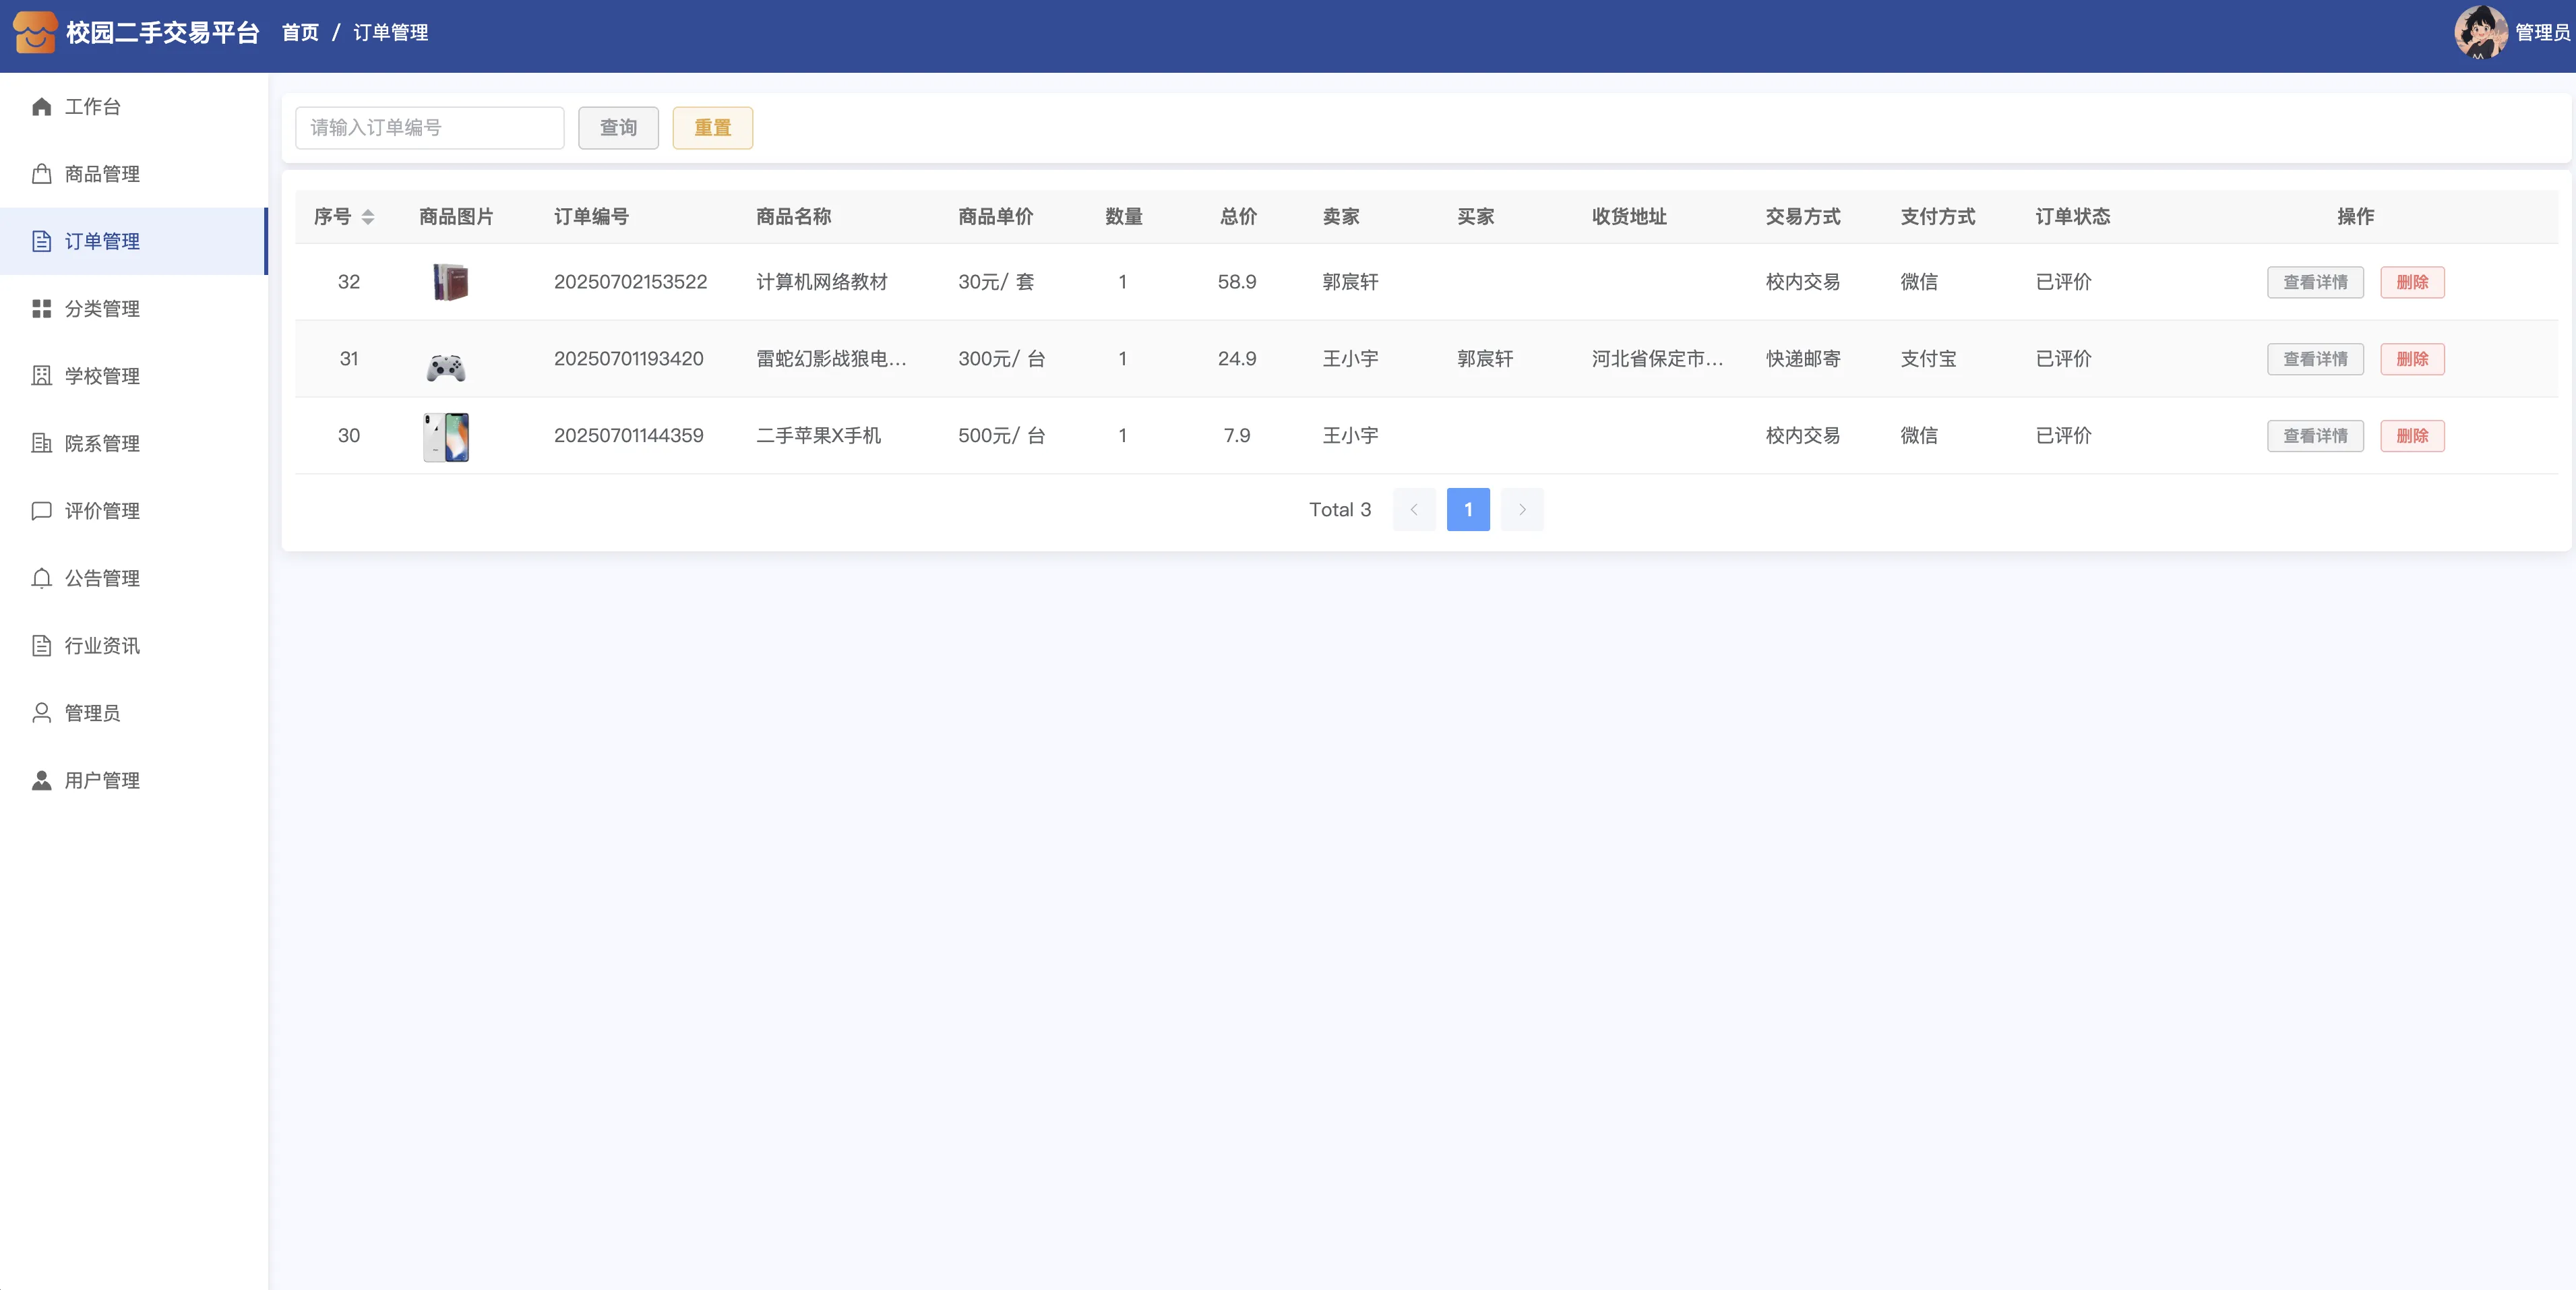
Task: Click the chat bubble icon for 评价管理
Action: click(41, 511)
